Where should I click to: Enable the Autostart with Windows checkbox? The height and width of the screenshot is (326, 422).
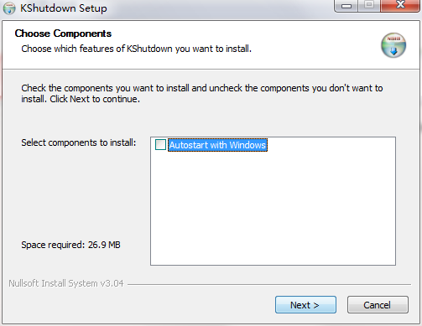160,145
